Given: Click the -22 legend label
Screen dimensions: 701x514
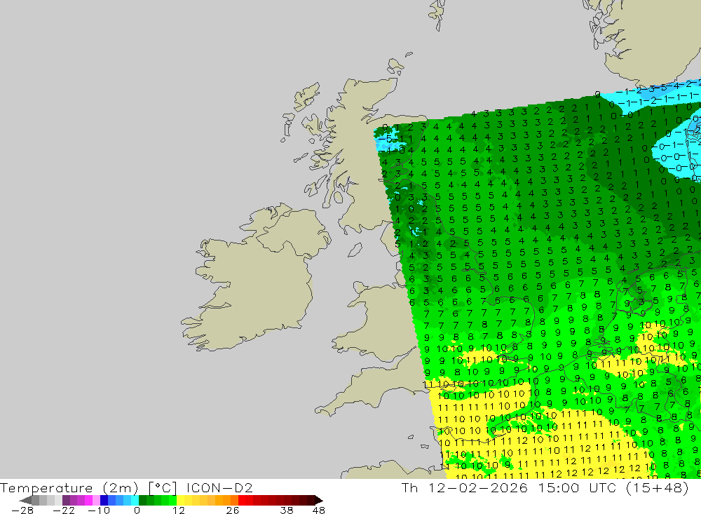Looking at the screenshot, I should (x=64, y=510).
